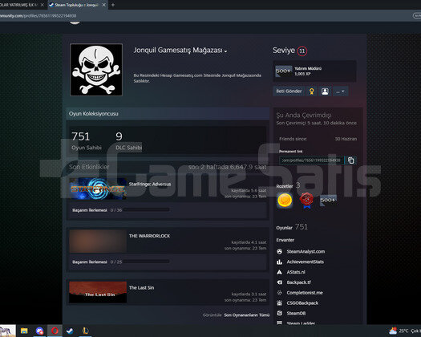Open the Rozetler badges link
Image resolution: width=421 pixels, height=337 pixels.
point(288,185)
